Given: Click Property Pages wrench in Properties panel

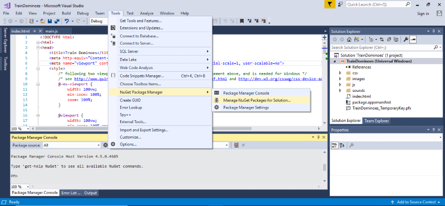Looking at the screenshot, I should pyautogui.click(x=352, y=145).
